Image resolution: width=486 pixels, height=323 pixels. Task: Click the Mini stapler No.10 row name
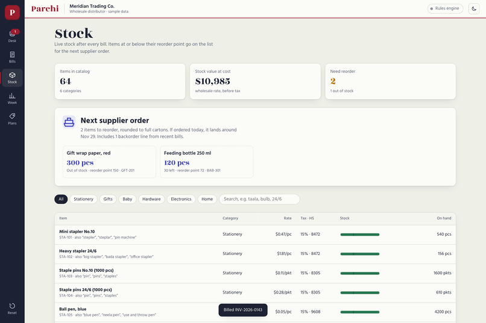tap(77, 232)
